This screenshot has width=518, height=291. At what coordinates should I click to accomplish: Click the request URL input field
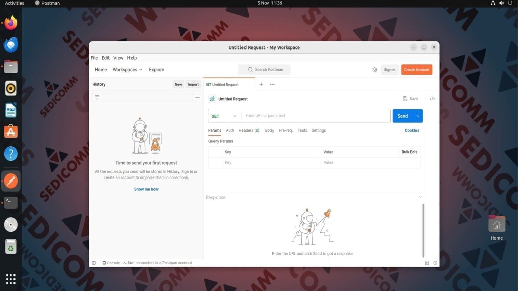(x=316, y=116)
